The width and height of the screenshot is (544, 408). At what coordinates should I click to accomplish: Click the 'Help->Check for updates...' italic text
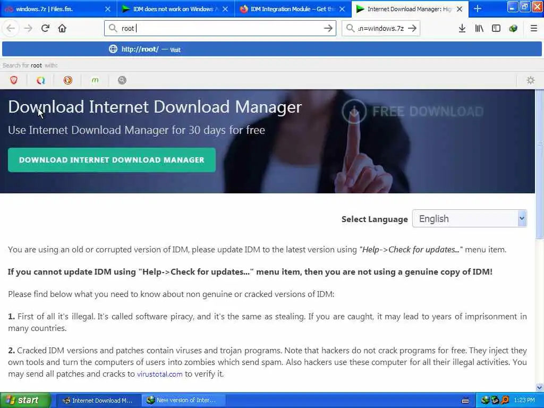pyautogui.click(x=411, y=250)
